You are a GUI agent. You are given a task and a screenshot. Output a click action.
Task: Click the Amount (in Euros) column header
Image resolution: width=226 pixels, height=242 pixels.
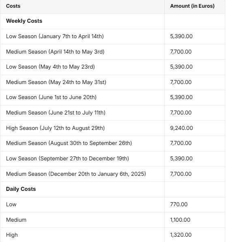point(192,6)
